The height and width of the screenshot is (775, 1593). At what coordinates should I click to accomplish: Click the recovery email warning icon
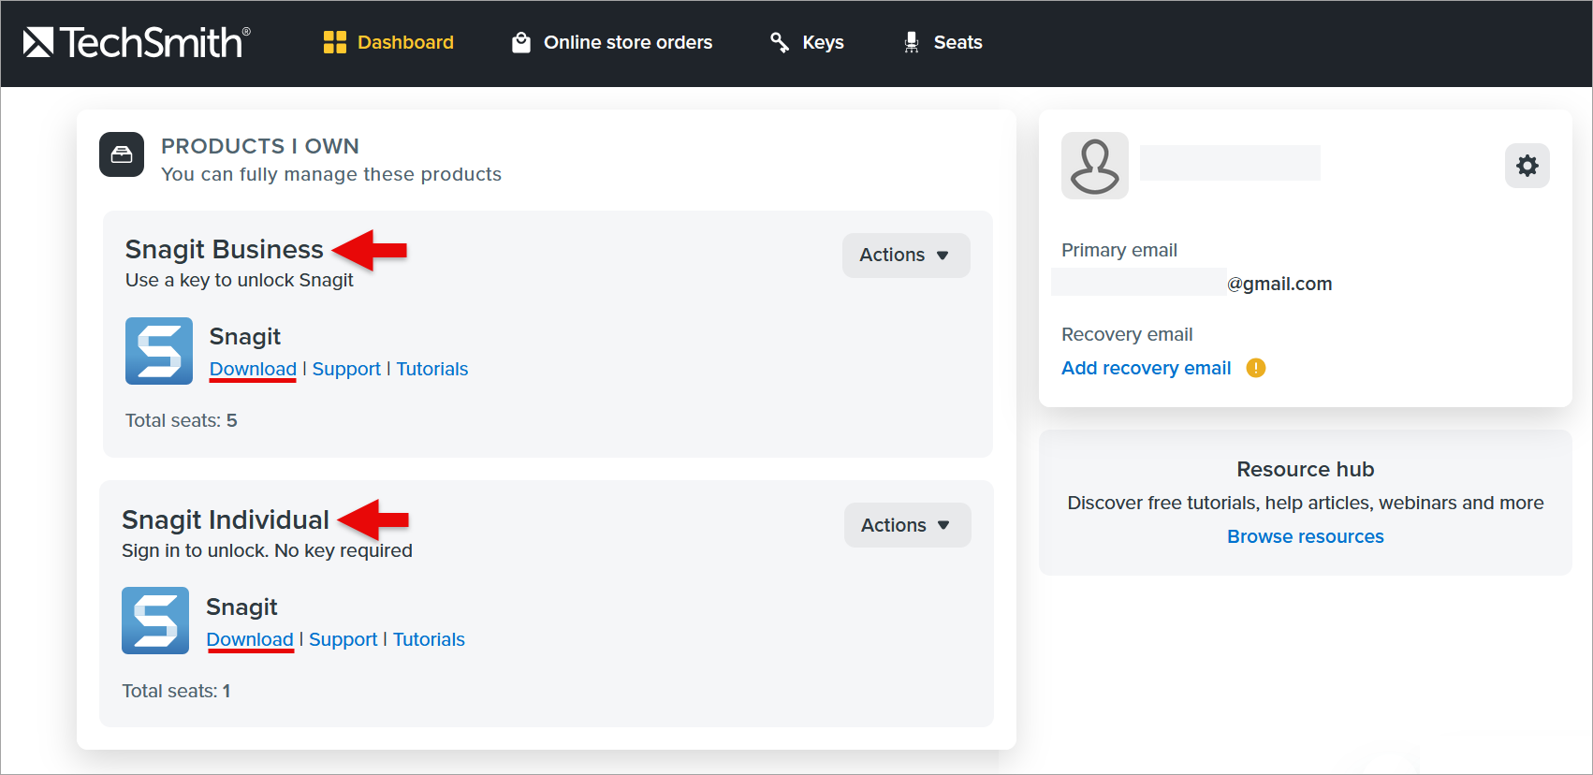tap(1256, 368)
